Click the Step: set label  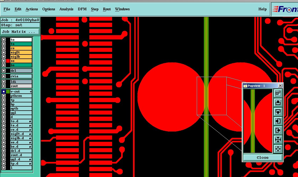(20, 25)
